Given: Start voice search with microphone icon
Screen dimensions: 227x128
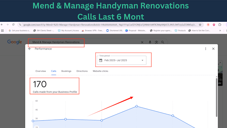Looking at the screenshot, I should pyautogui.click(x=150, y=42).
